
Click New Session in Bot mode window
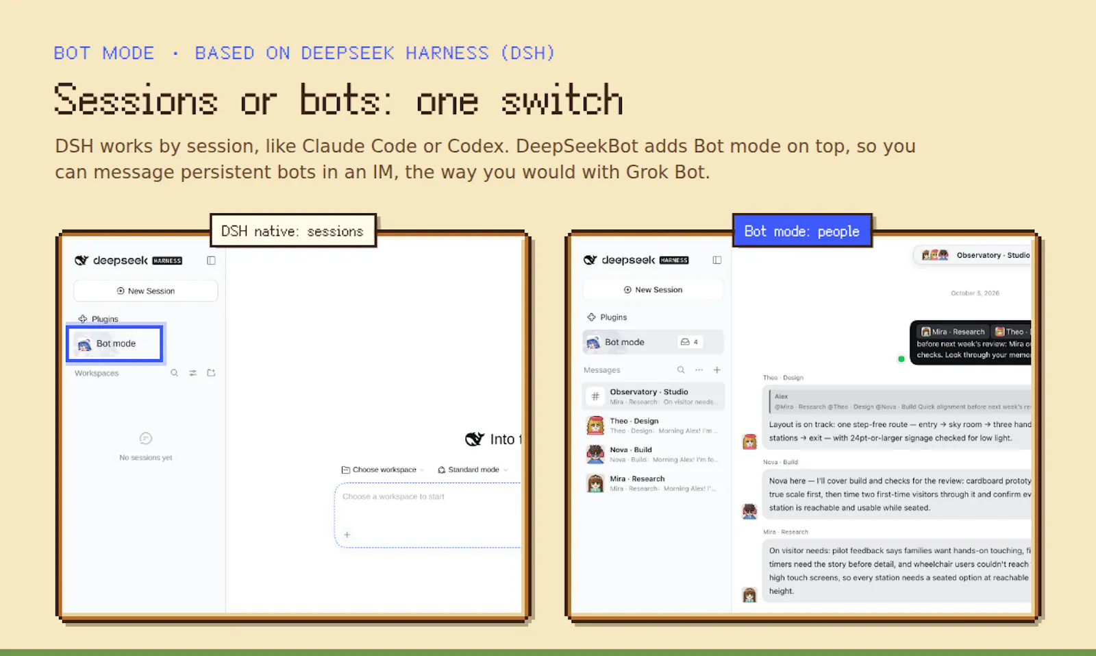pos(653,290)
